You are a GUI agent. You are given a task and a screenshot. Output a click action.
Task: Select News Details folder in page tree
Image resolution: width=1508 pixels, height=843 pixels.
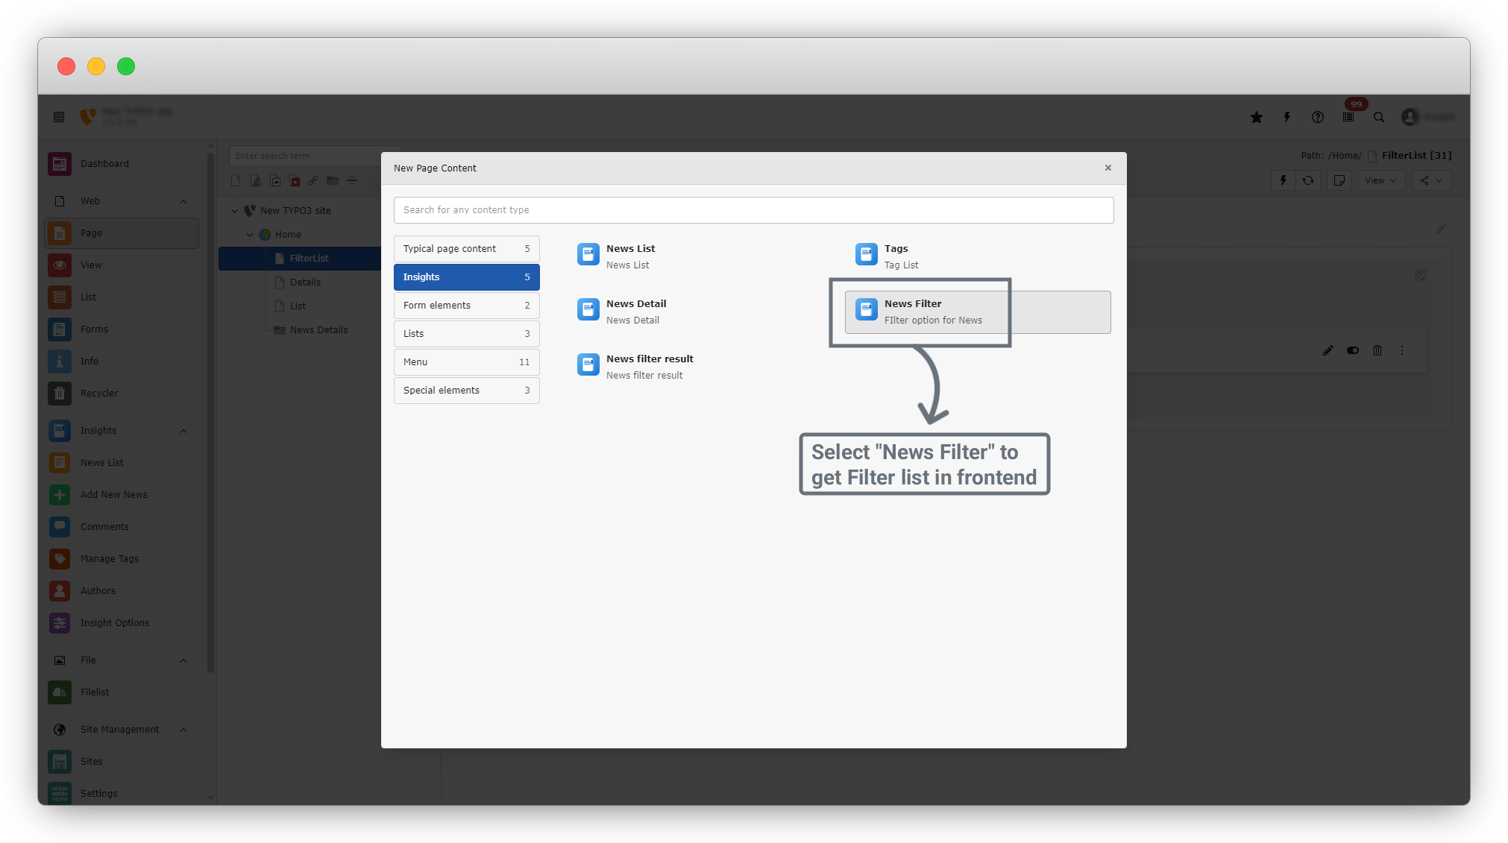point(318,330)
